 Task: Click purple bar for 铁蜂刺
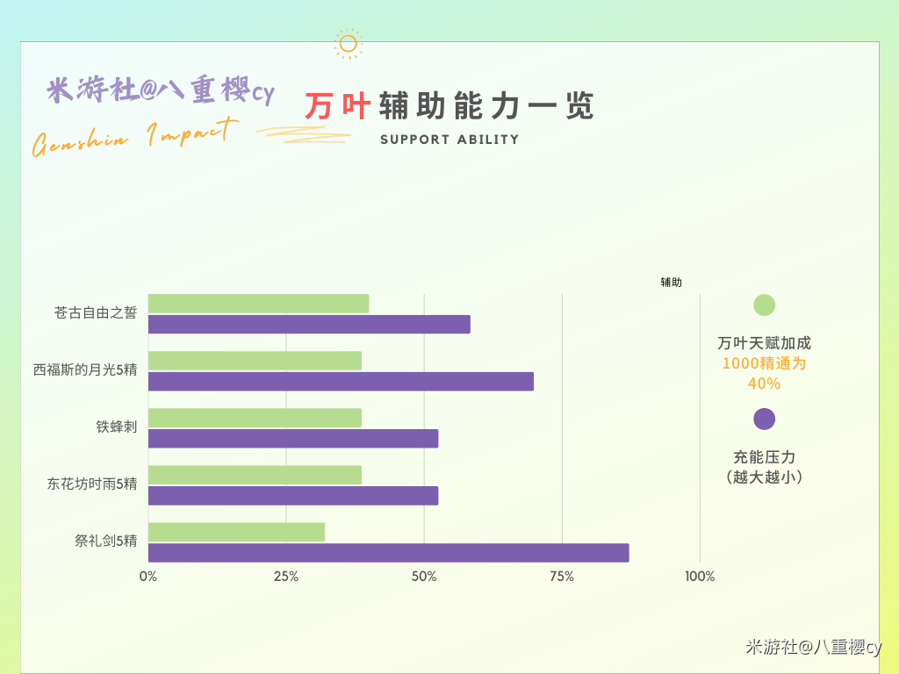[293, 439]
